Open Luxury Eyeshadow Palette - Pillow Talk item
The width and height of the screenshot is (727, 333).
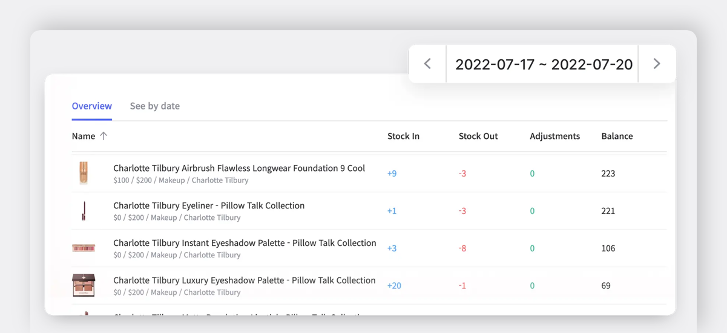pyautogui.click(x=244, y=281)
